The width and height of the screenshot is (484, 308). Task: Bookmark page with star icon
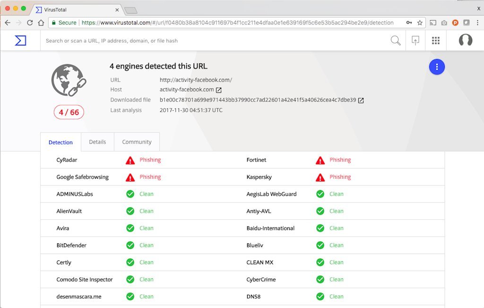coord(419,23)
